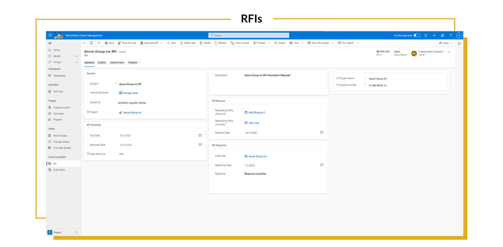Open the Change Orders page

point(61,142)
